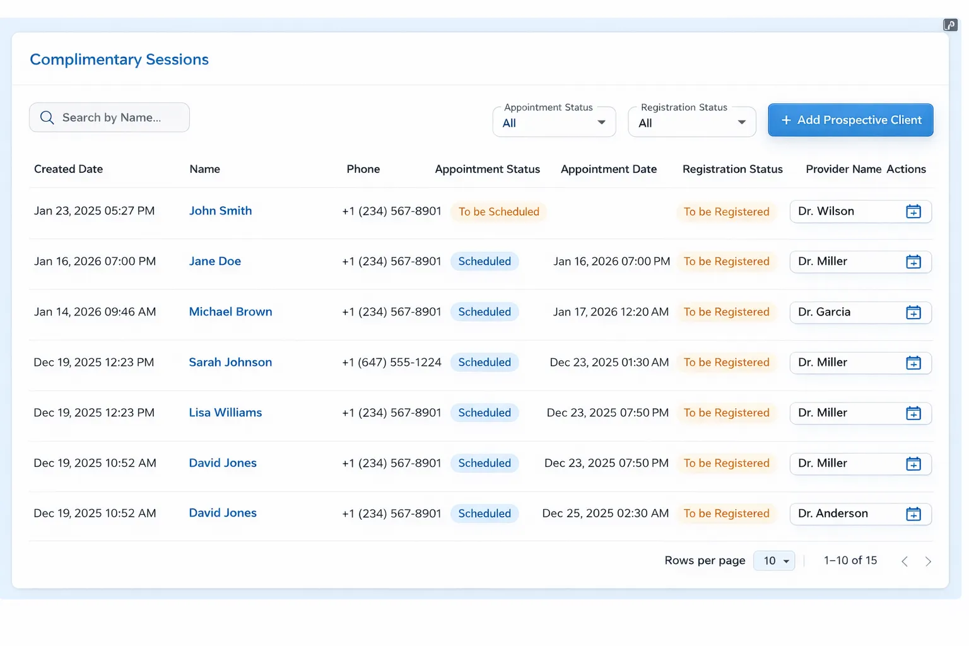The width and height of the screenshot is (969, 646).
Task: Click Dr. Garcia provider cell
Action: coord(860,312)
